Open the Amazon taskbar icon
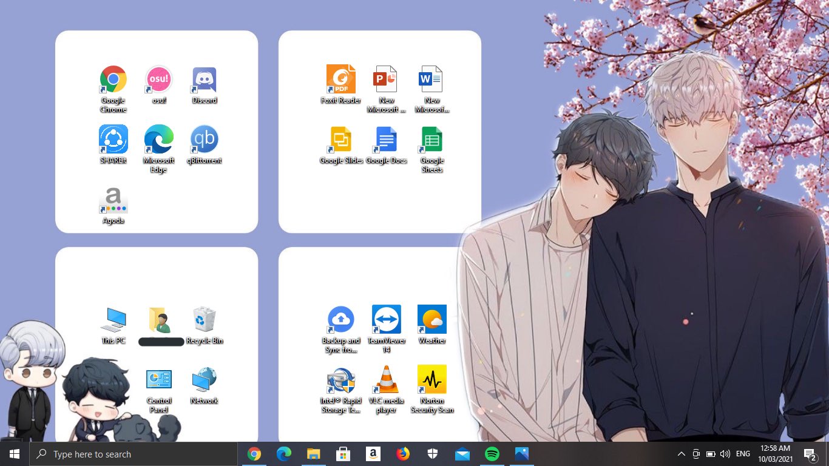 click(373, 454)
